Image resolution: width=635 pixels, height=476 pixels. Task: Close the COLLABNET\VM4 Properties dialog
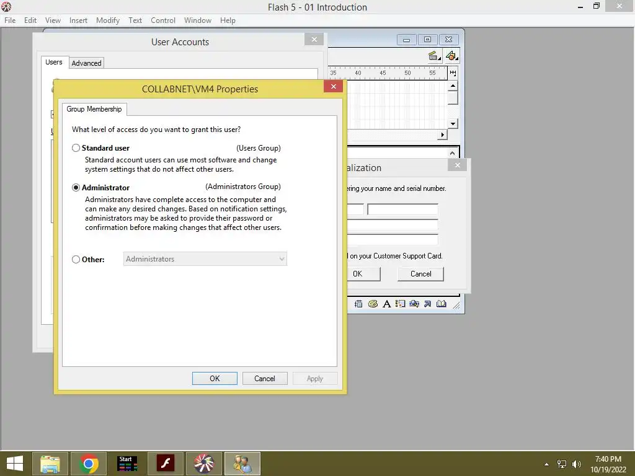pos(333,86)
